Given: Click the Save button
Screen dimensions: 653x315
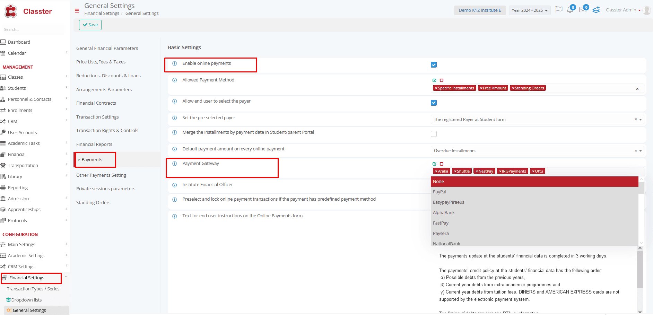Looking at the screenshot, I should (90, 25).
